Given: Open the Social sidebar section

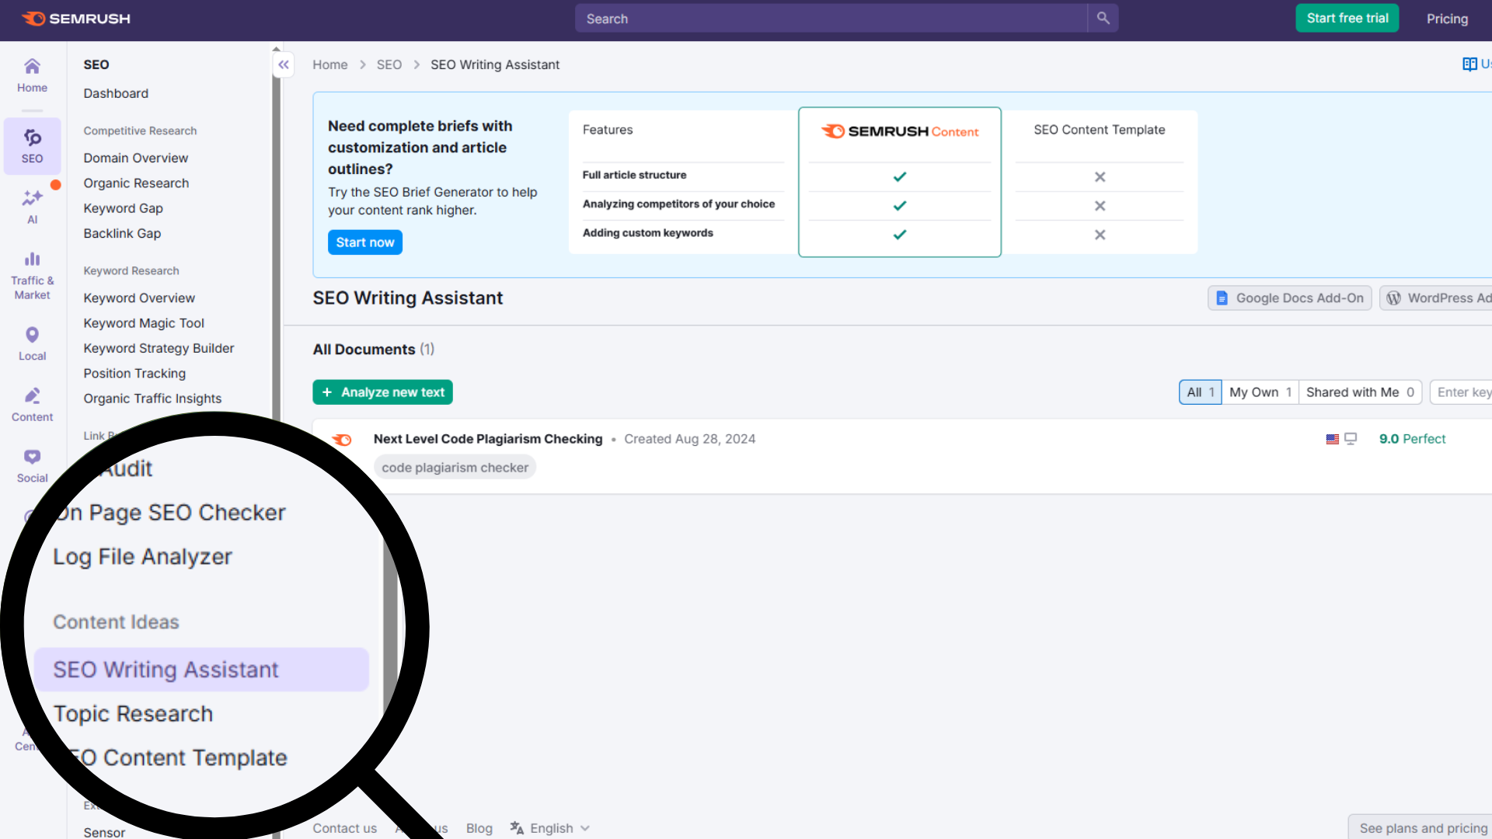Looking at the screenshot, I should (x=32, y=465).
